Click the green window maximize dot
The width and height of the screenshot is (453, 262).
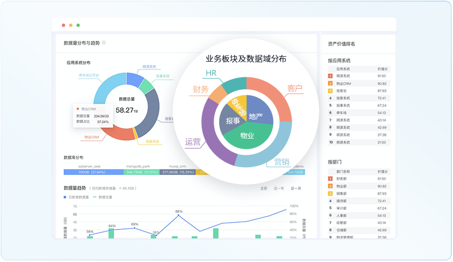pyautogui.click(x=78, y=25)
